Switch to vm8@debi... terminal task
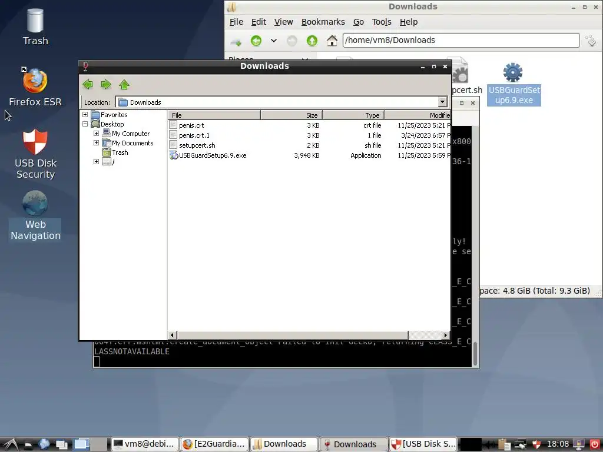Image resolution: width=603 pixels, height=452 pixels. pos(145,444)
